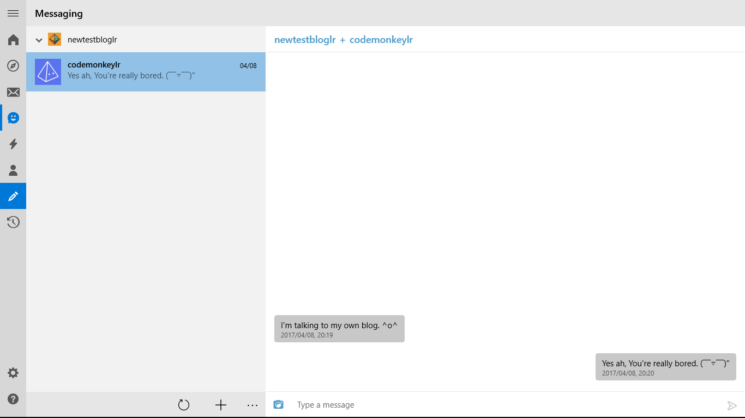Select the Compose pencil icon

click(x=13, y=196)
